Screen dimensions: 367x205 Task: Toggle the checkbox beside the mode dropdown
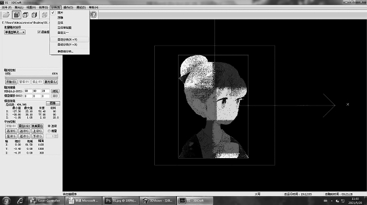coord(39,32)
